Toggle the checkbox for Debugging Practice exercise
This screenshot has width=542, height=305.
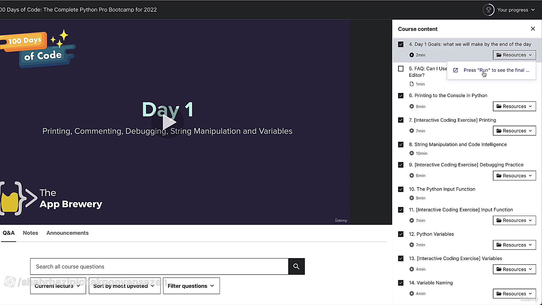401,165
